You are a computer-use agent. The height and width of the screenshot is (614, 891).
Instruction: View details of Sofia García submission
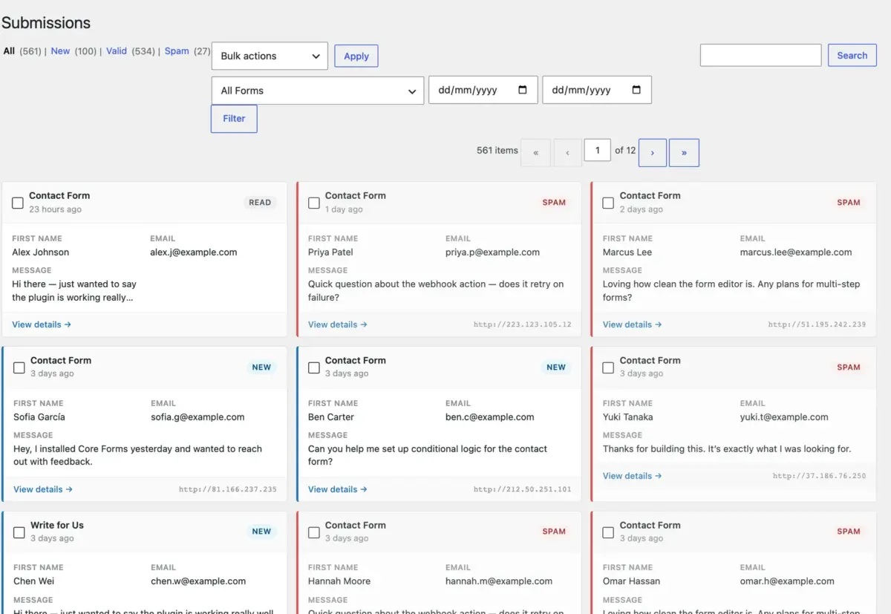coord(43,489)
